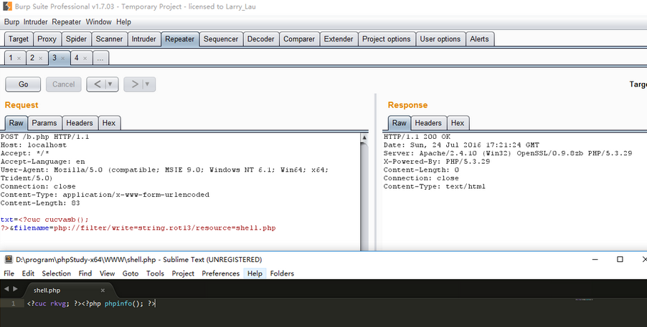Click the POST /b.php HTTP/1.1 request line
This screenshot has width=647, height=327.
point(44,137)
